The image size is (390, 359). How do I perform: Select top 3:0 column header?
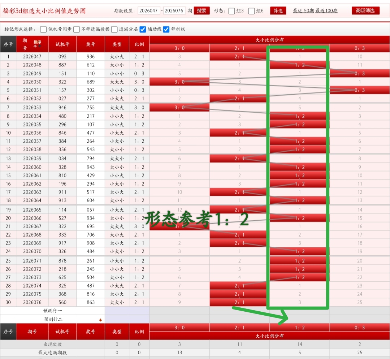pyautogui.click(x=179, y=48)
